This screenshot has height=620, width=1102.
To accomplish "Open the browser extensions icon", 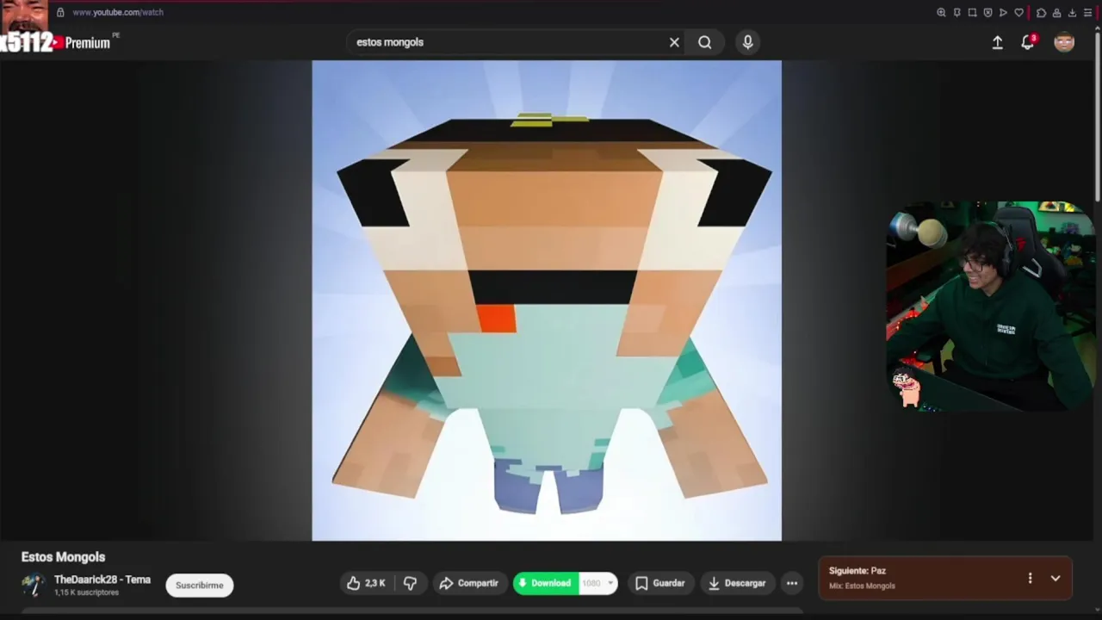I will (1041, 13).
